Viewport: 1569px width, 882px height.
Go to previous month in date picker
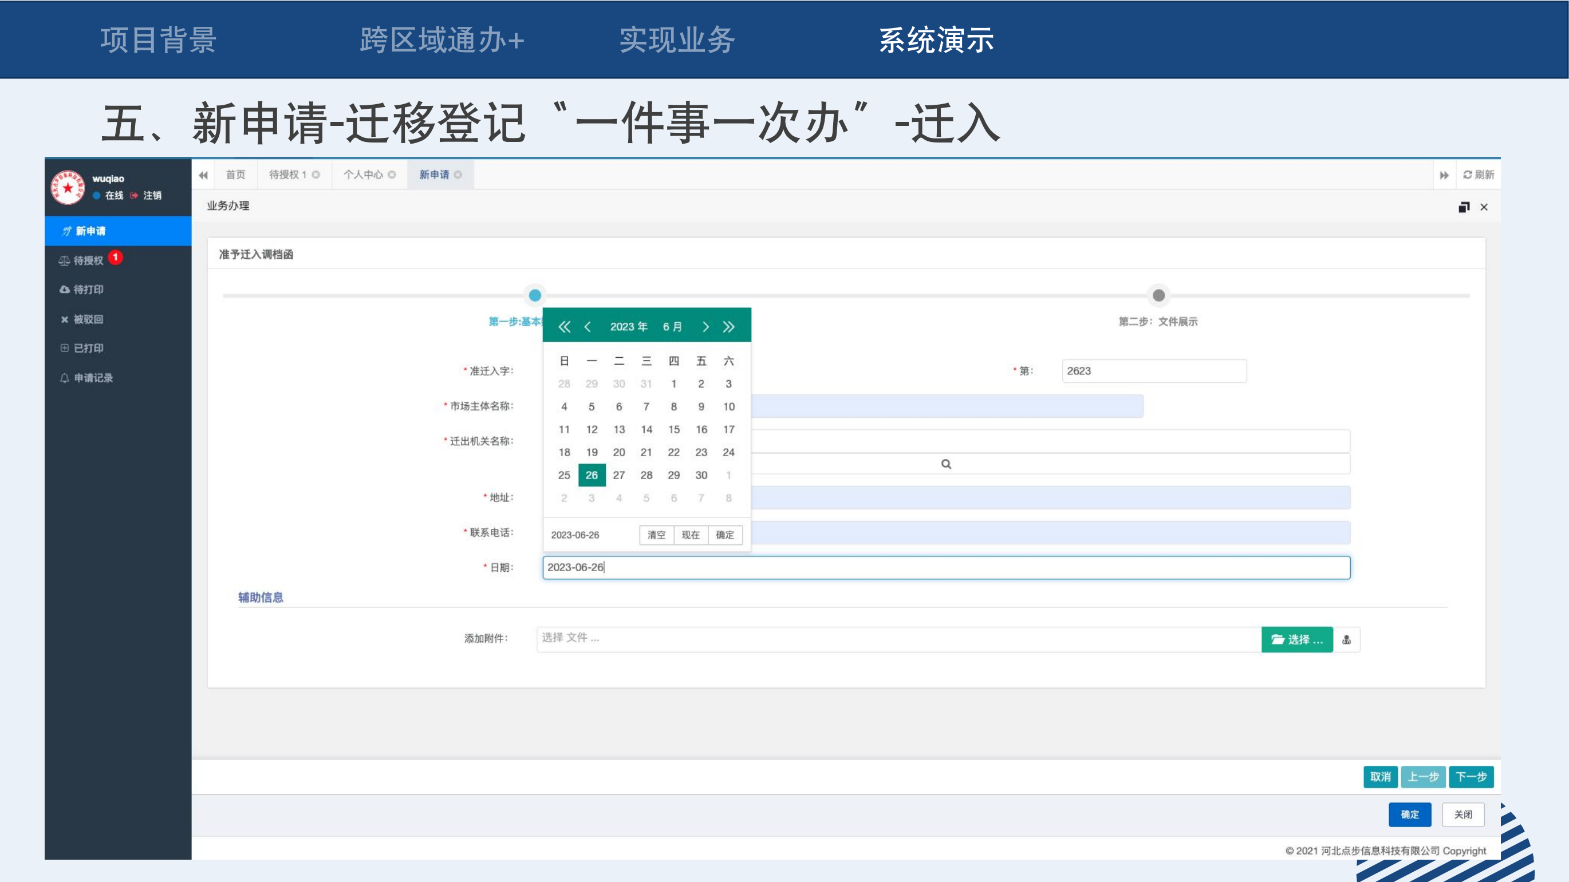(x=587, y=327)
